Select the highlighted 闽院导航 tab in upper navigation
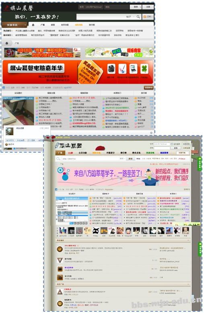Image resolution: width=204 pixels, height=313 pixels. click(x=79, y=25)
